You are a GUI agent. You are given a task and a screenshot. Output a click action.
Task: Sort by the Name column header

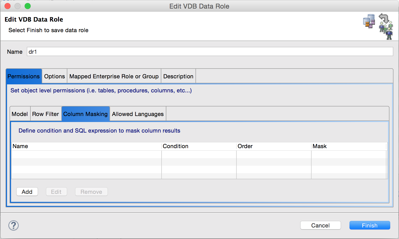pos(86,146)
